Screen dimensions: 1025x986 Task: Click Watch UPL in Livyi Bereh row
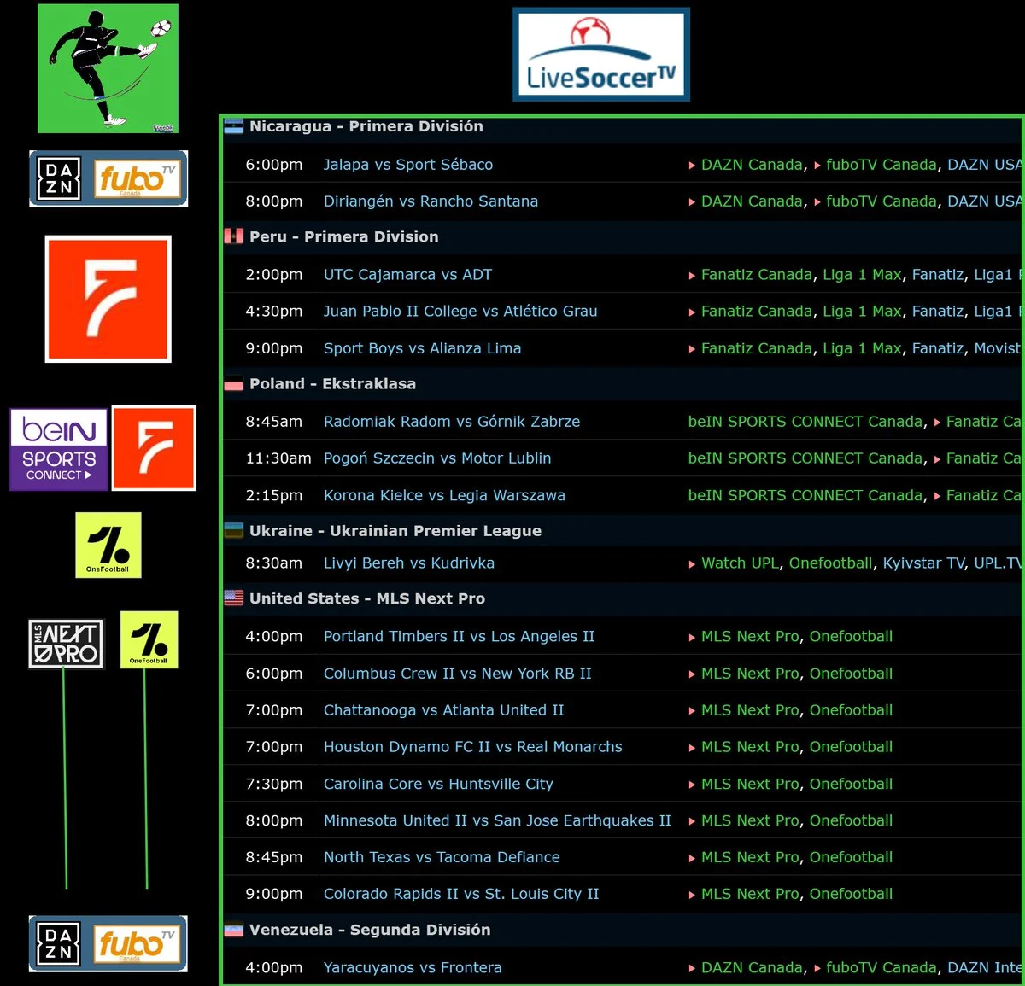(740, 563)
